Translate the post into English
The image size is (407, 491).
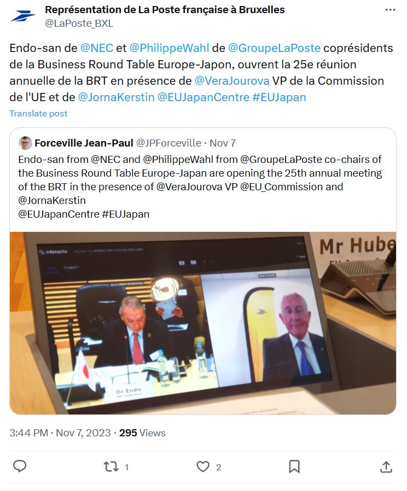click(x=38, y=113)
